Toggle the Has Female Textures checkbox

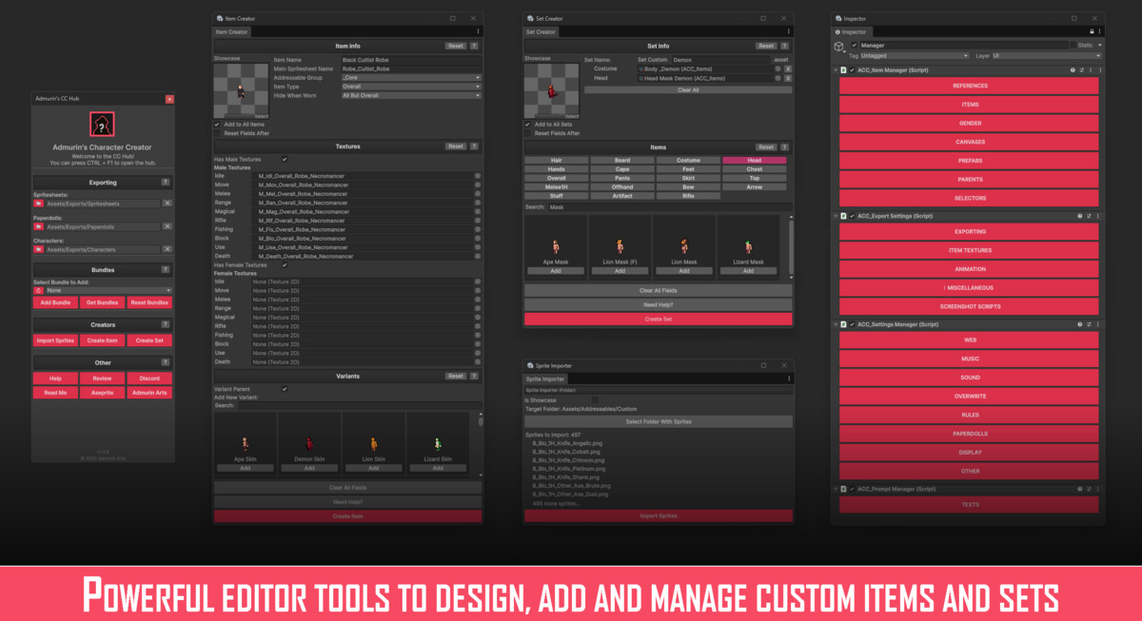(x=285, y=264)
